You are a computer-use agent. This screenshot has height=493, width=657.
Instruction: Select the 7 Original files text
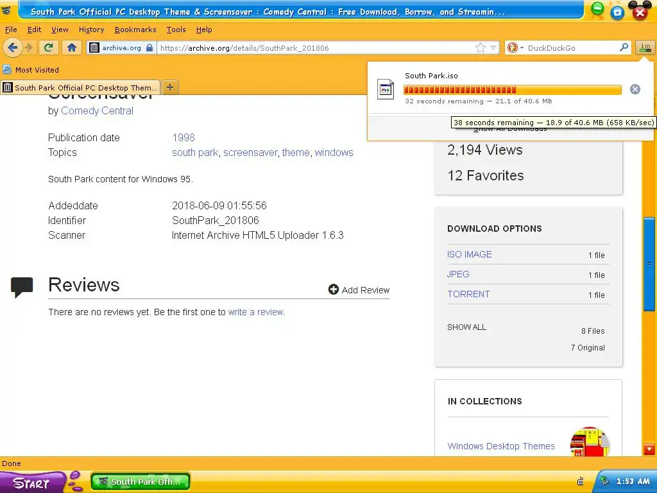[588, 347]
